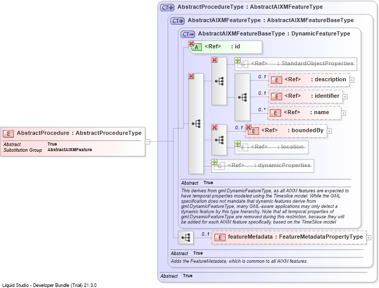Select the upper inner sequence compositor
This screenshot has width=379, height=288.
pos(219,81)
